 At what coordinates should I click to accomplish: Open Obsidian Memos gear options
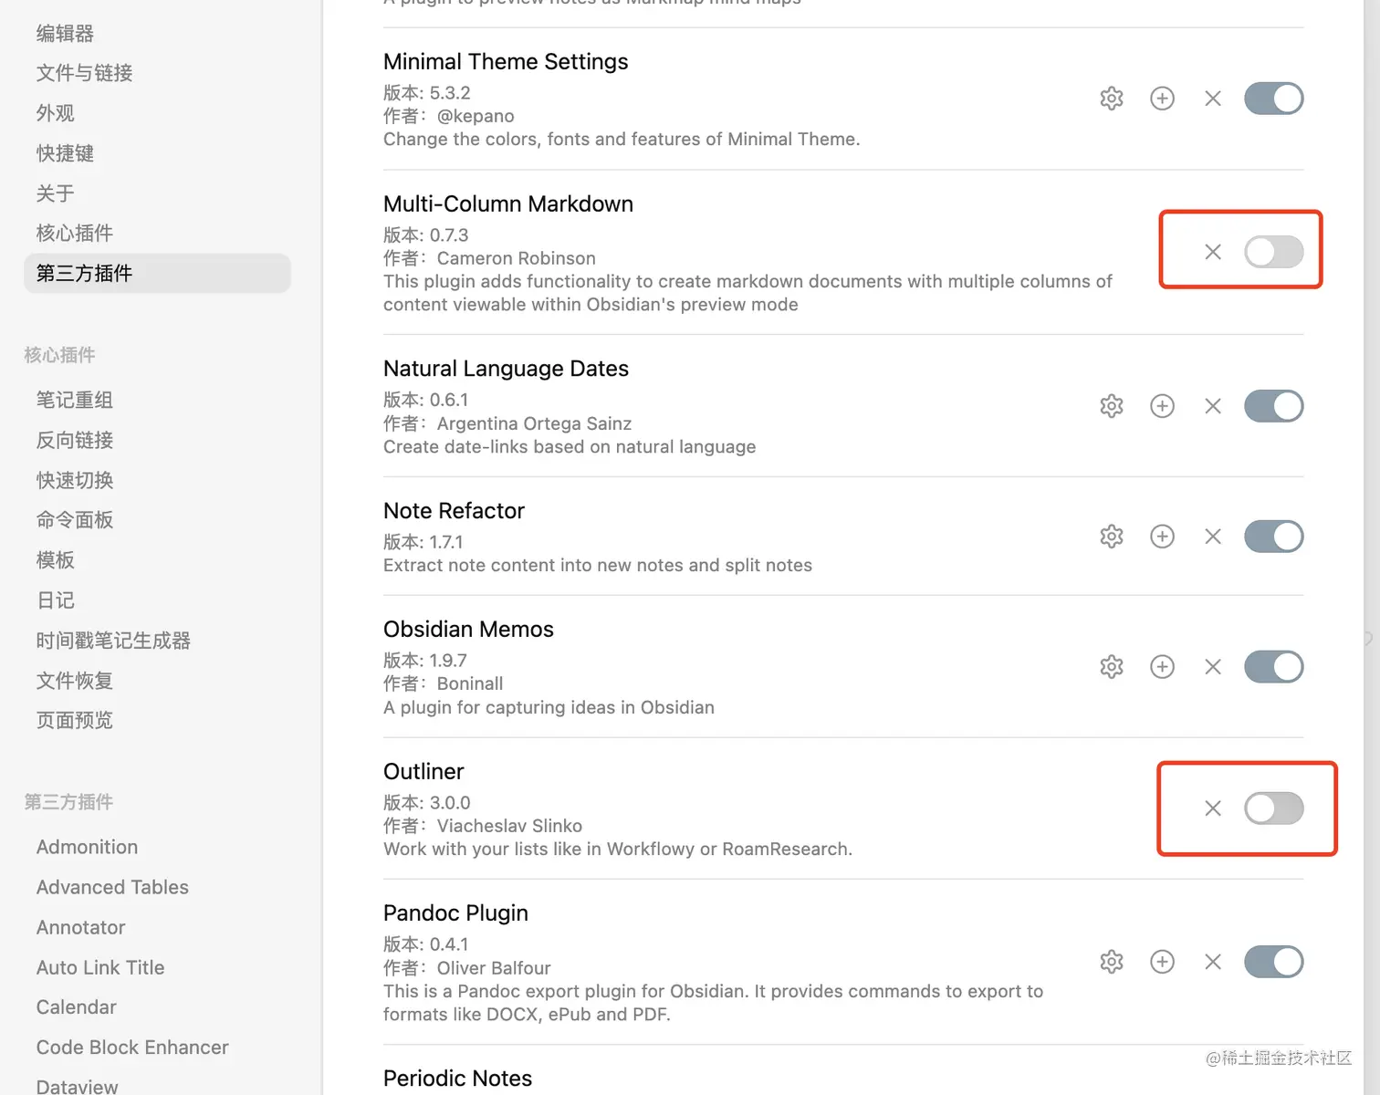pyautogui.click(x=1111, y=667)
